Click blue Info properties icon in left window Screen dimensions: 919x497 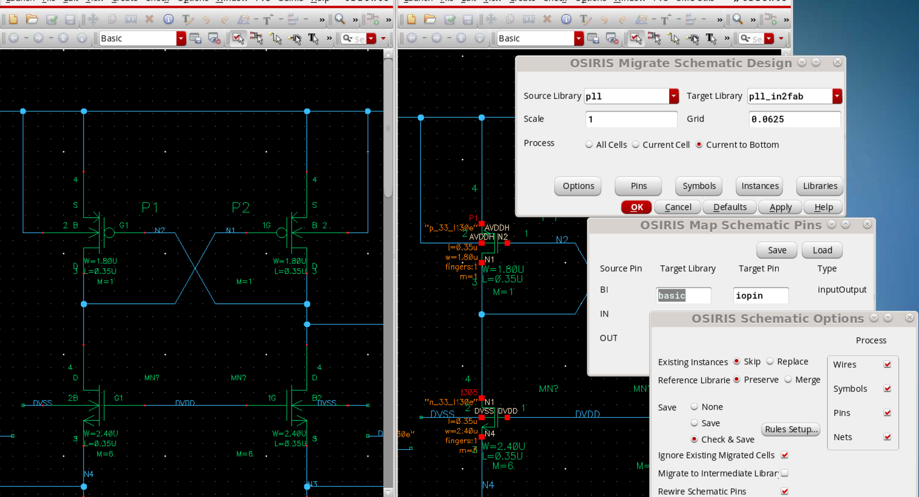(168, 19)
